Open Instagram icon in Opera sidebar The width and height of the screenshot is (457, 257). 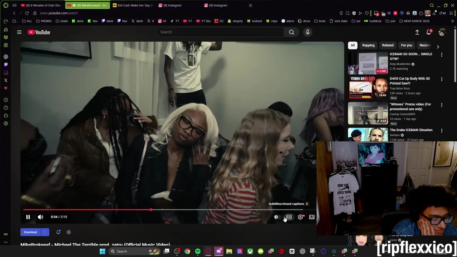6,72
